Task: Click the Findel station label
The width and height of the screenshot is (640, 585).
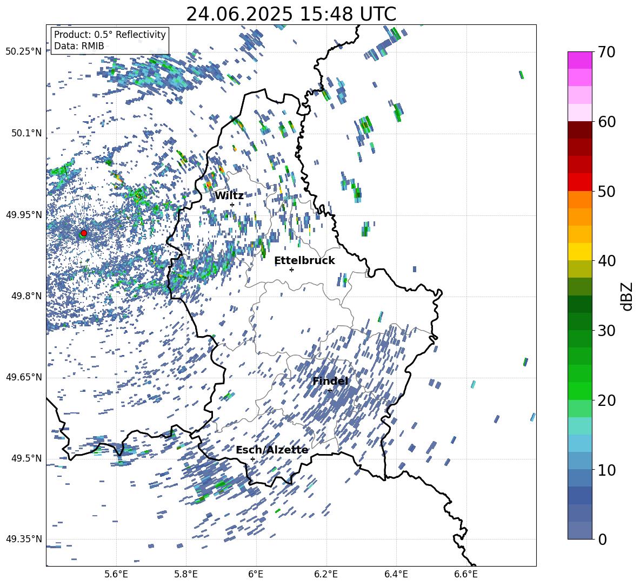Action: tap(330, 381)
